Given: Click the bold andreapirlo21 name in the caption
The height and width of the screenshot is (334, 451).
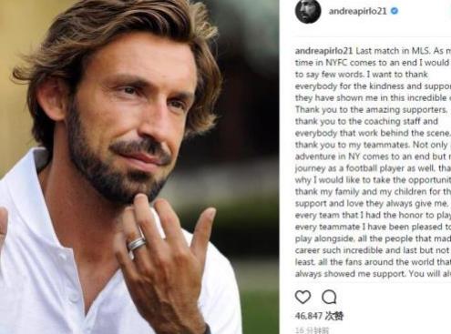Looking at the screenshot, I should tap(323, 51).
